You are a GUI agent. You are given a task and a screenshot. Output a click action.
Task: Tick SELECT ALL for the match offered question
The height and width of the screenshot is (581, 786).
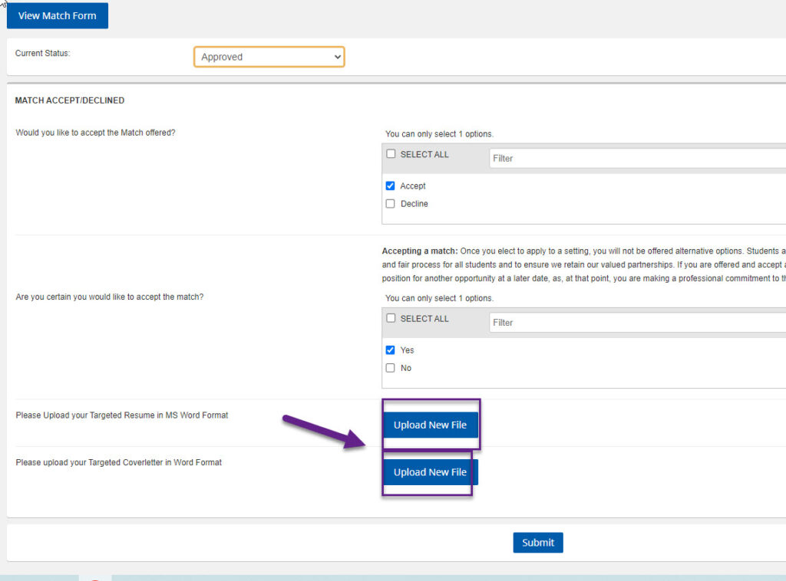(x=391, y=154)
